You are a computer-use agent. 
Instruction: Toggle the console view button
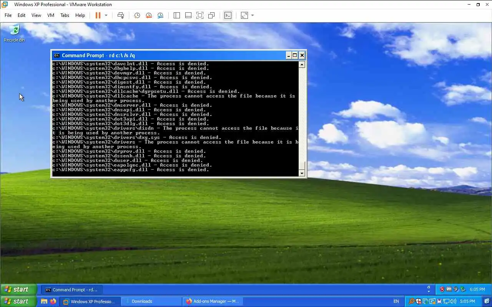pyautogui.click(x=228, y=15)
